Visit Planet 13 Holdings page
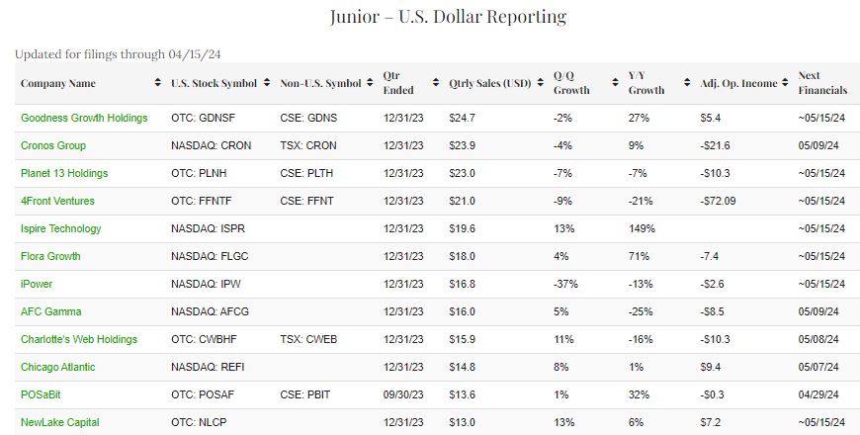Image resolution: width=860 pixels, height=435 pixels. [x=64, y=173]
